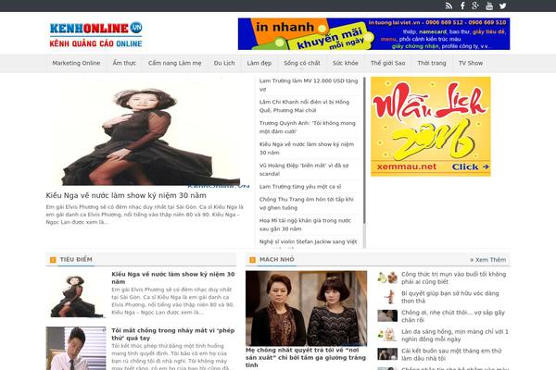556x370 pixels.
Task: Click the KenhOnline.vn logo
Action: (x=95, y=34)
